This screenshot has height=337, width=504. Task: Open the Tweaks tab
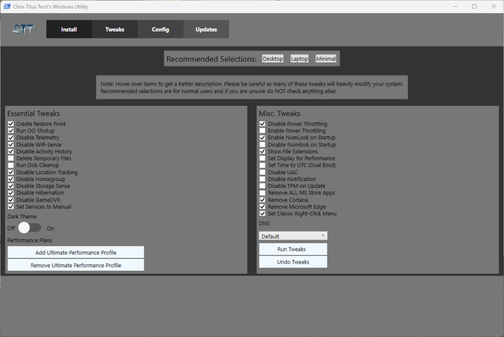tap(114, 29)
